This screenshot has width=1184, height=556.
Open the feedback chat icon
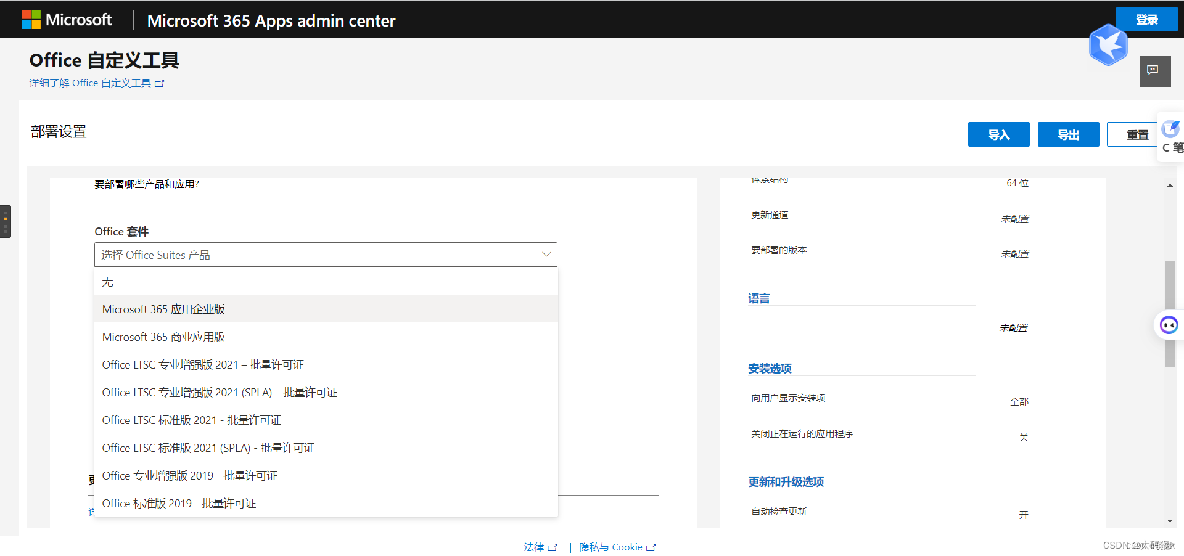(1155, 71)
